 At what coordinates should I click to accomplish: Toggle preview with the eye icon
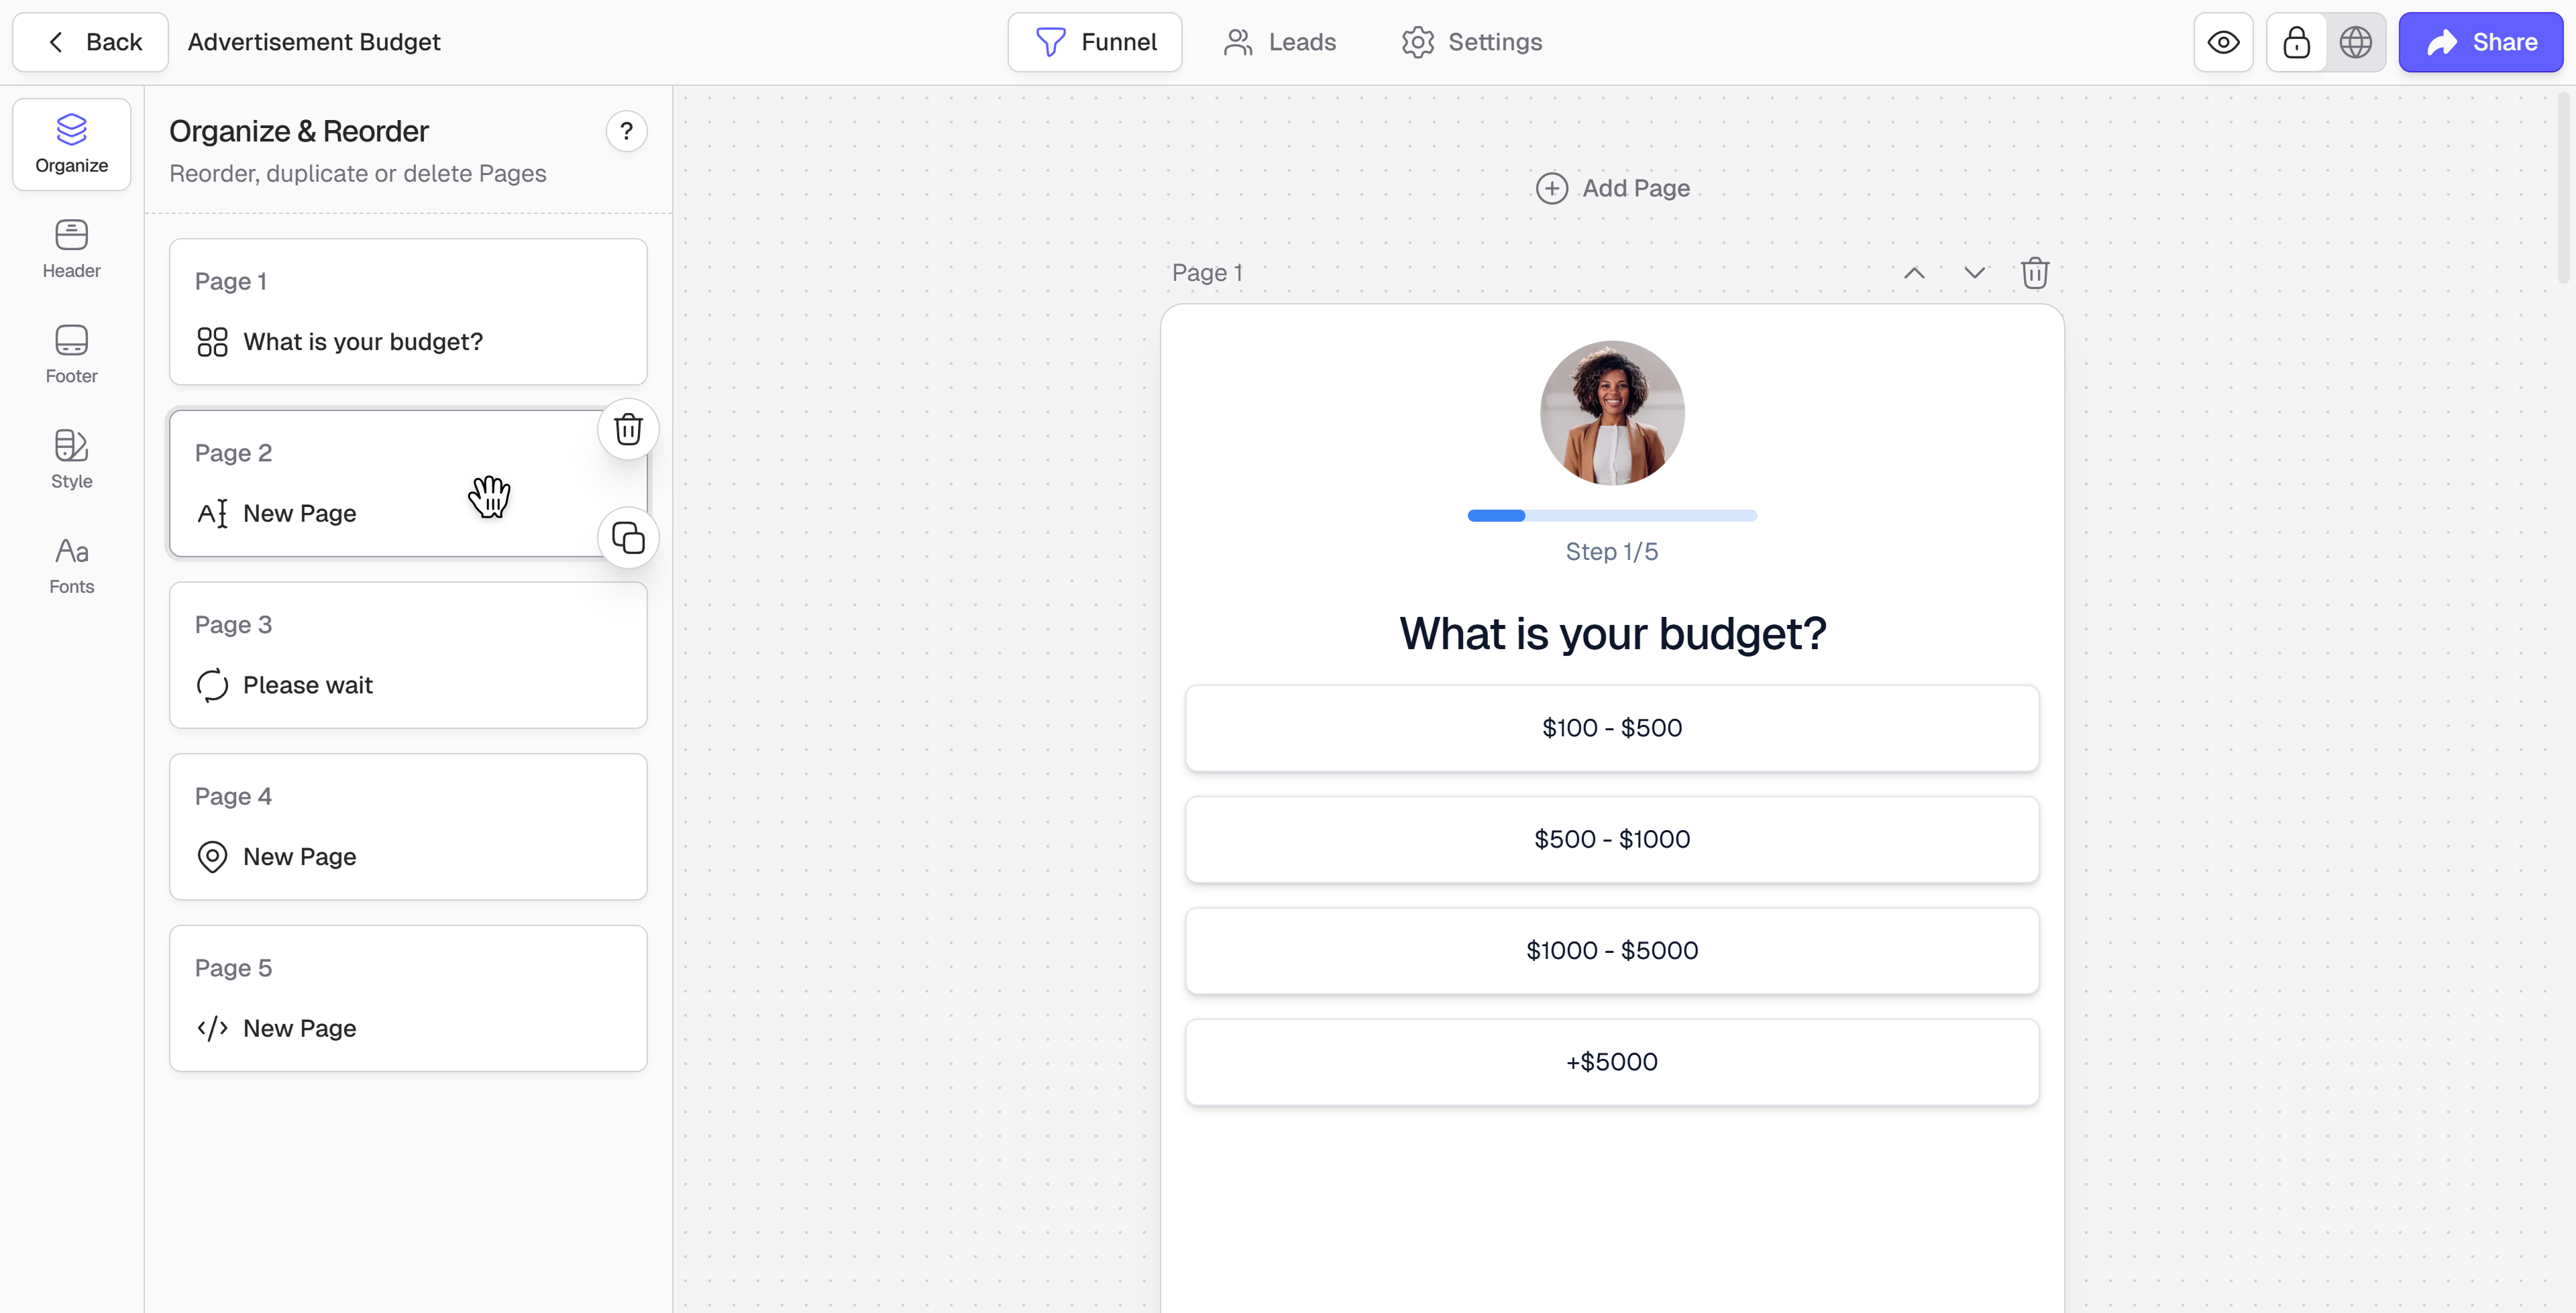(x=2223, y=42)
